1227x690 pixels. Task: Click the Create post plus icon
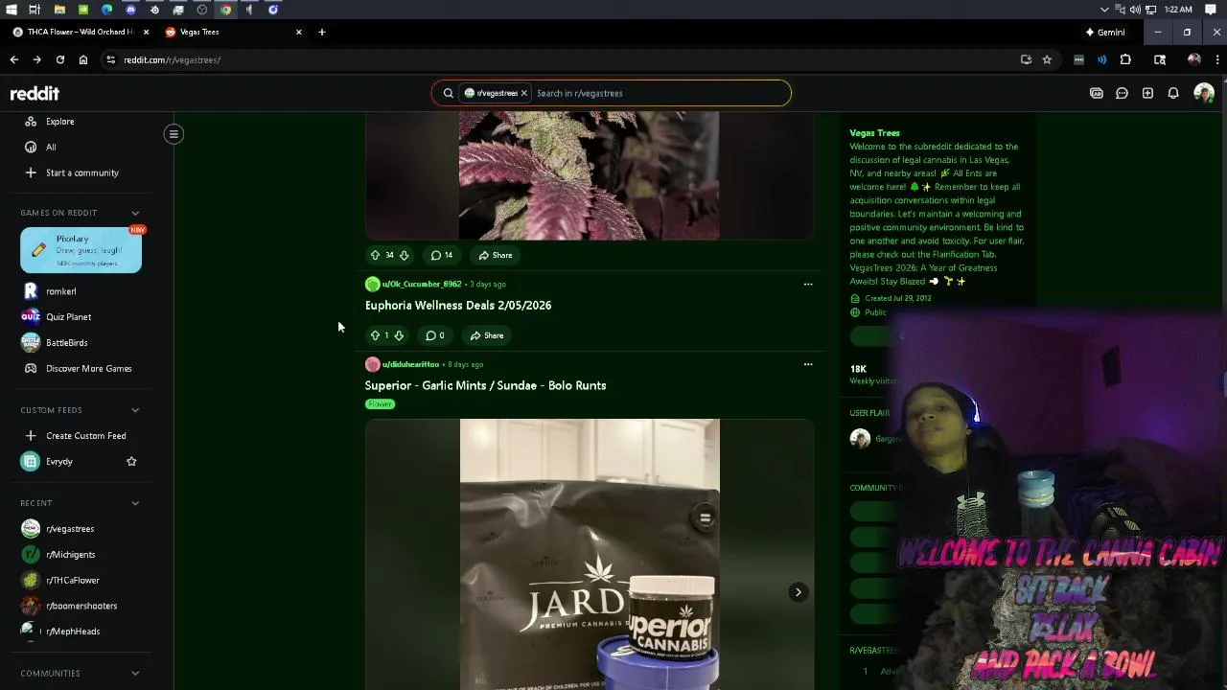1147,93
